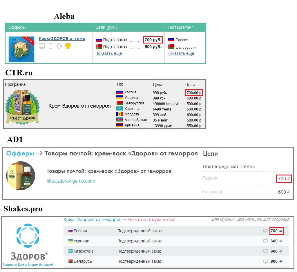Click the Russia flag in the CTR.ru Гео list
Screen dimensions: 297x272
coord(119,92)
